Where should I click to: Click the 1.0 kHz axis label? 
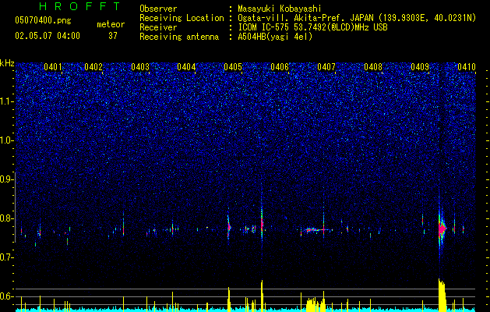[7, 140]
